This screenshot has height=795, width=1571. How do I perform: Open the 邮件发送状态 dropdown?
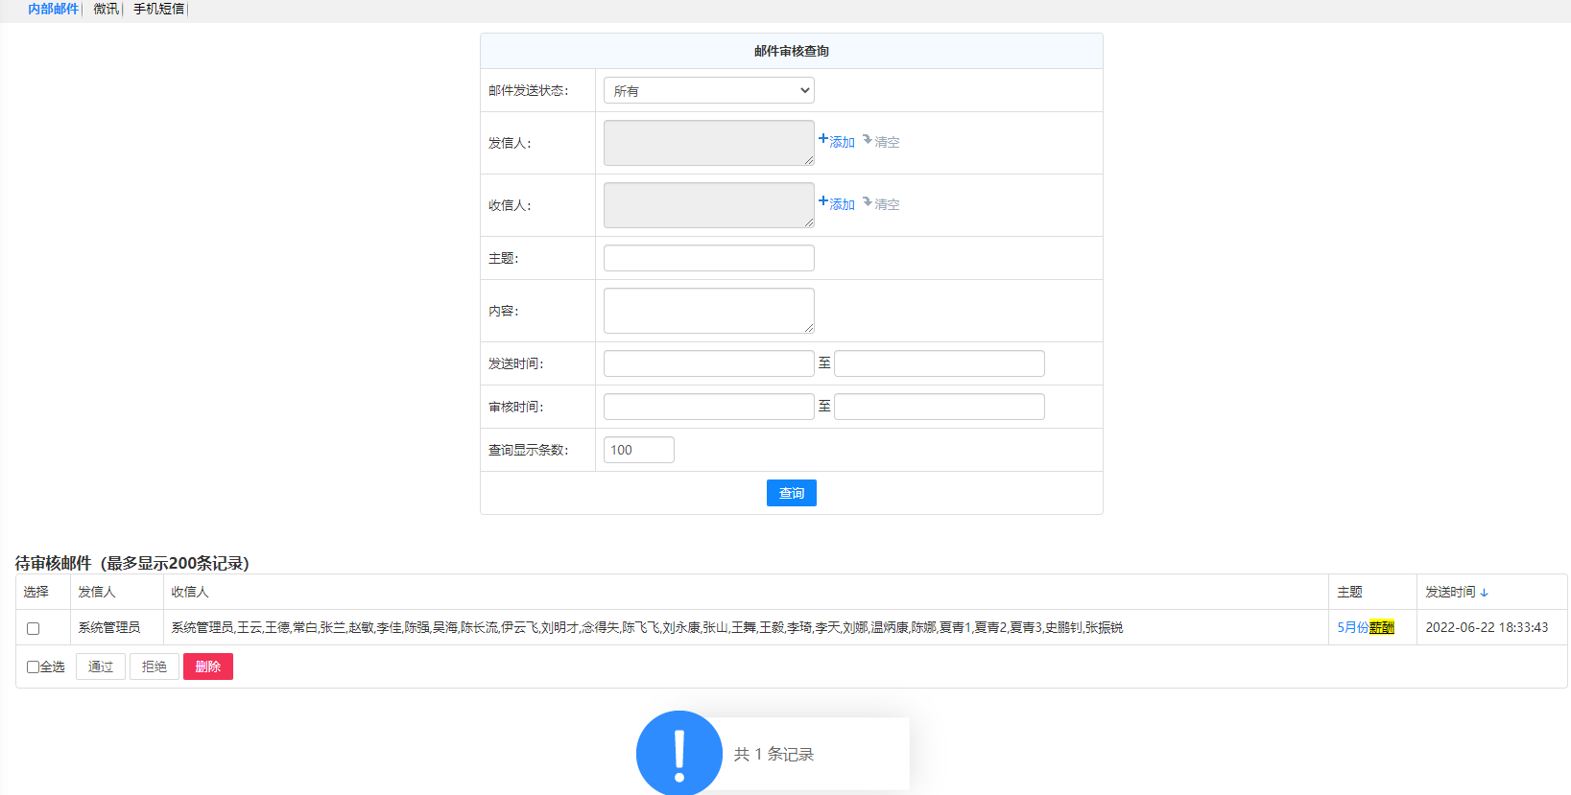pyautogui.click(x=708, y=90)
